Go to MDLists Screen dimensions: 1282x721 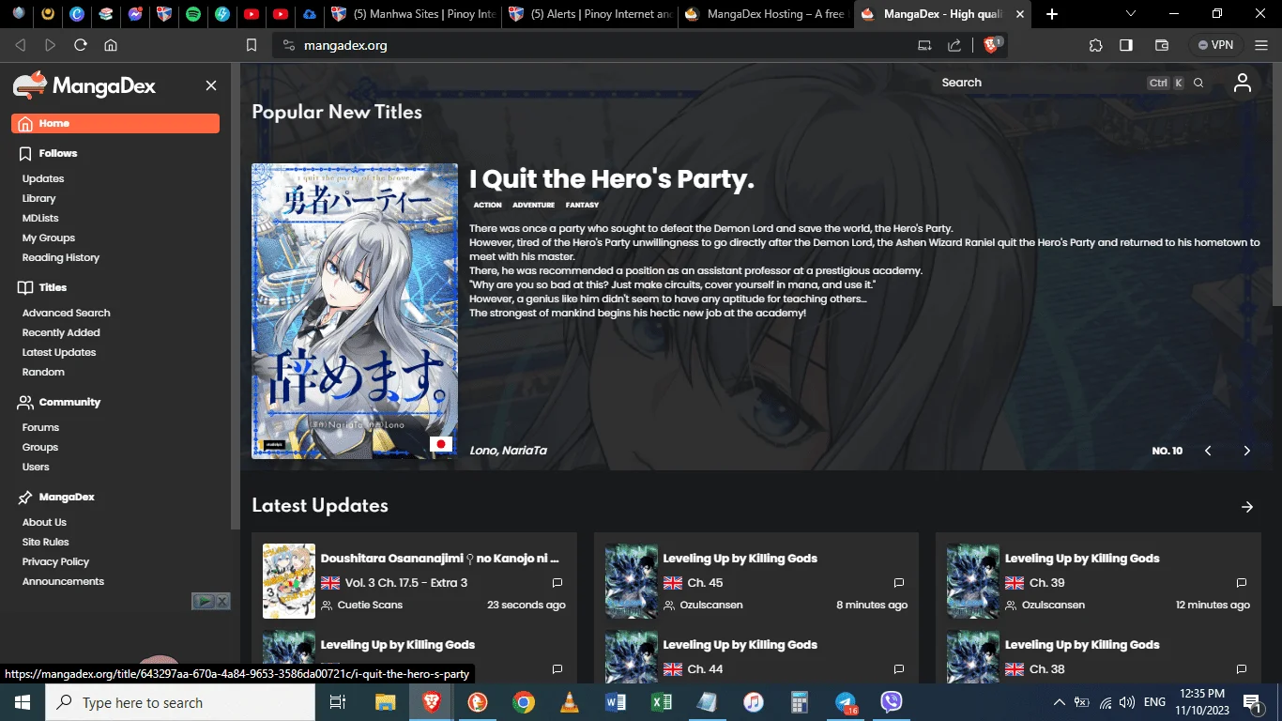point(40,218)
